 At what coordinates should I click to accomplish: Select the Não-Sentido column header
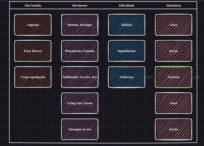[x=33, y=5]
